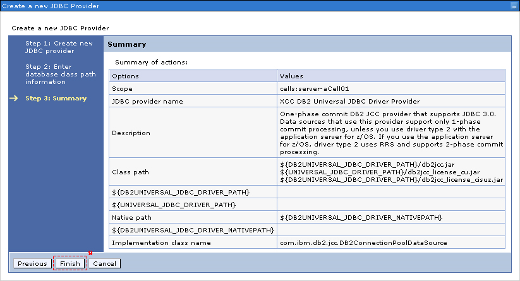Collapse the Create a new JDBC Provider panel
The height and width of the screenshot is (281, 520).
pyautogui.click(x=514, y=5)
